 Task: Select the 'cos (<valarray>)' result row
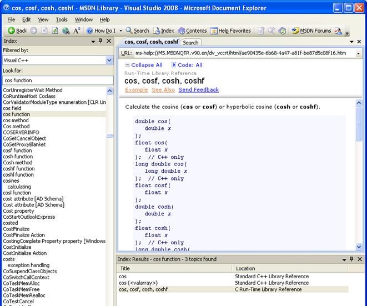pyautogui.click(x=232, y=283)
